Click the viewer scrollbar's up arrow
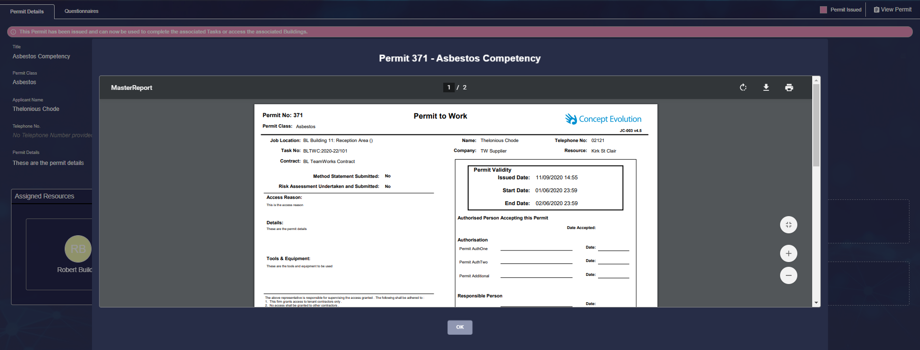The height and width of the screenshot is (350, 920). click(816, 80)
